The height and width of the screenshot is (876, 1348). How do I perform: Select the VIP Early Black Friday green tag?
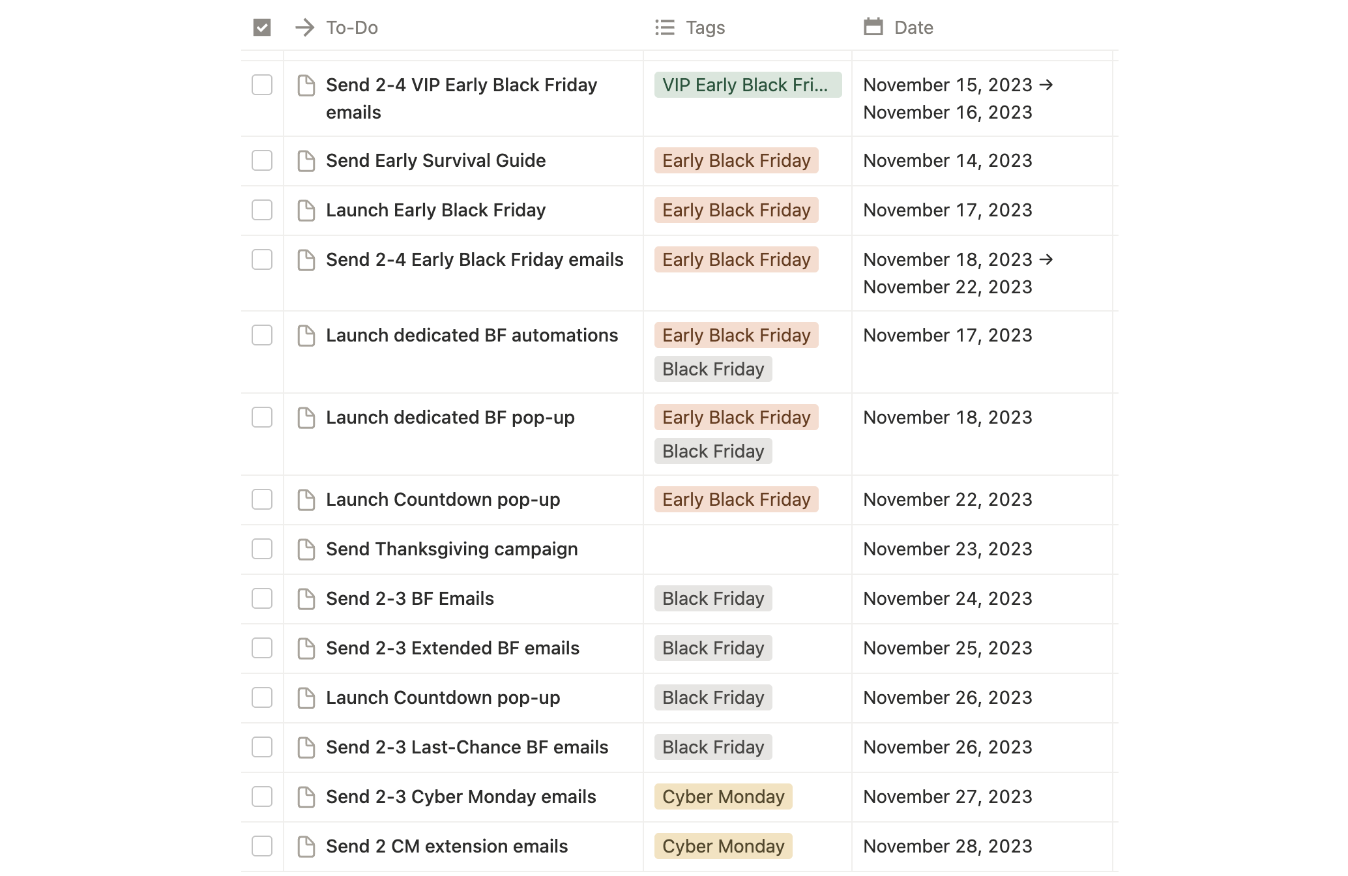747,85
